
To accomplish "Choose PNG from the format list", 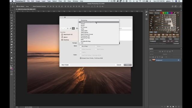I will 99,40.
